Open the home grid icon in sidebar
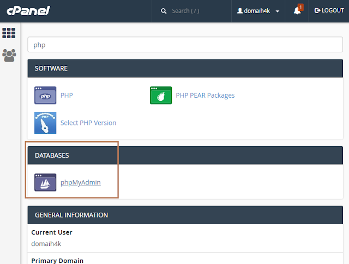Screen dimensions: 349x264 point(9,33)
